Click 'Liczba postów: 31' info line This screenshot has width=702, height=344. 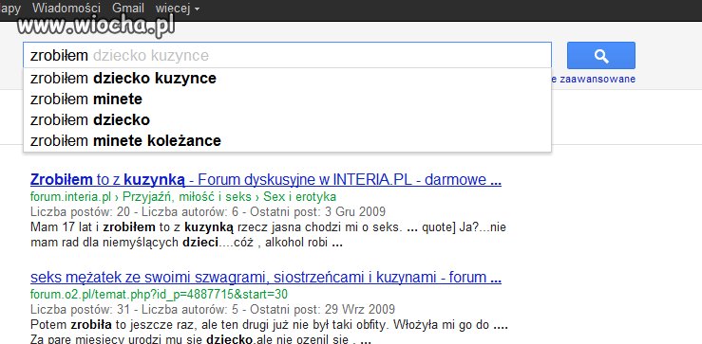pos(213,309)
